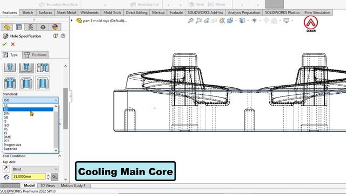Click the 38.0000mm depth field
Viewport: 346px width, 194px height.
[29, 176]
